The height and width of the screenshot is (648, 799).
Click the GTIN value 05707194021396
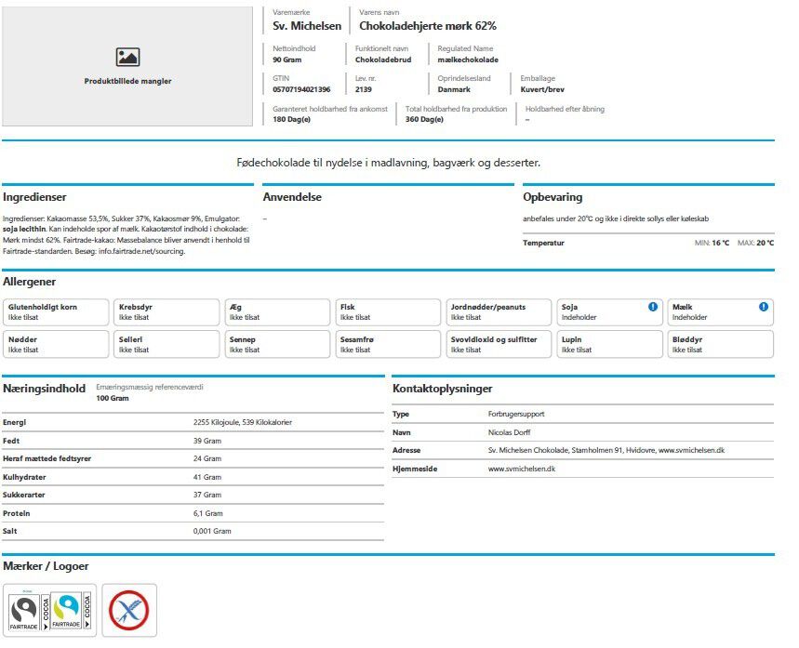tap(301, 89)
